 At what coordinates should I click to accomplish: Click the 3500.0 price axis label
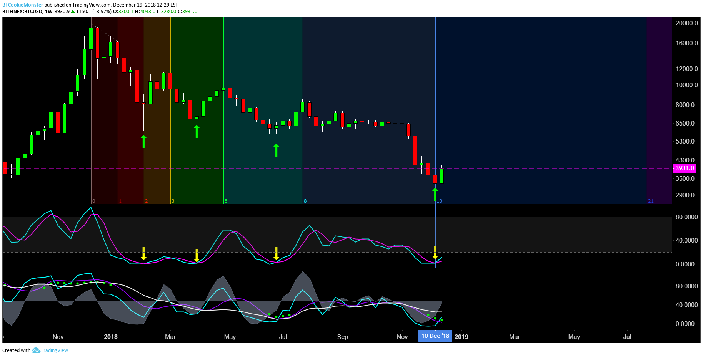pyautogui.click(x=685, y=178)
